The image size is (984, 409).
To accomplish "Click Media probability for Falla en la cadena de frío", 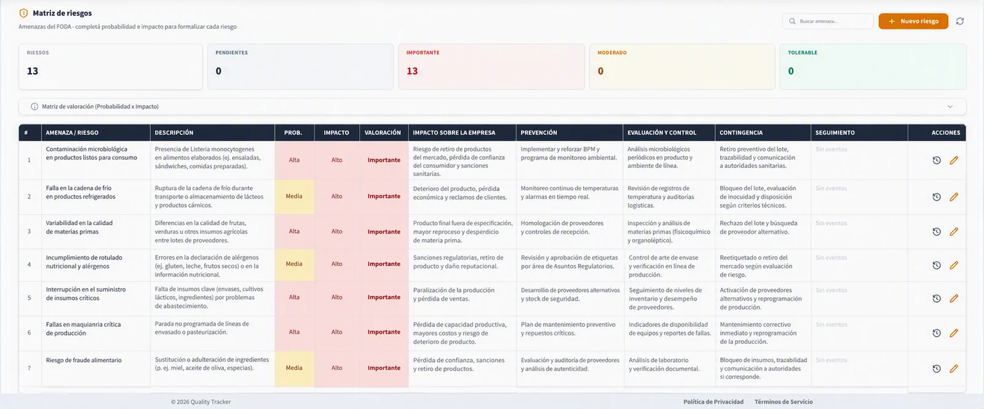I will pyautogui.click(x=294, y=196).
